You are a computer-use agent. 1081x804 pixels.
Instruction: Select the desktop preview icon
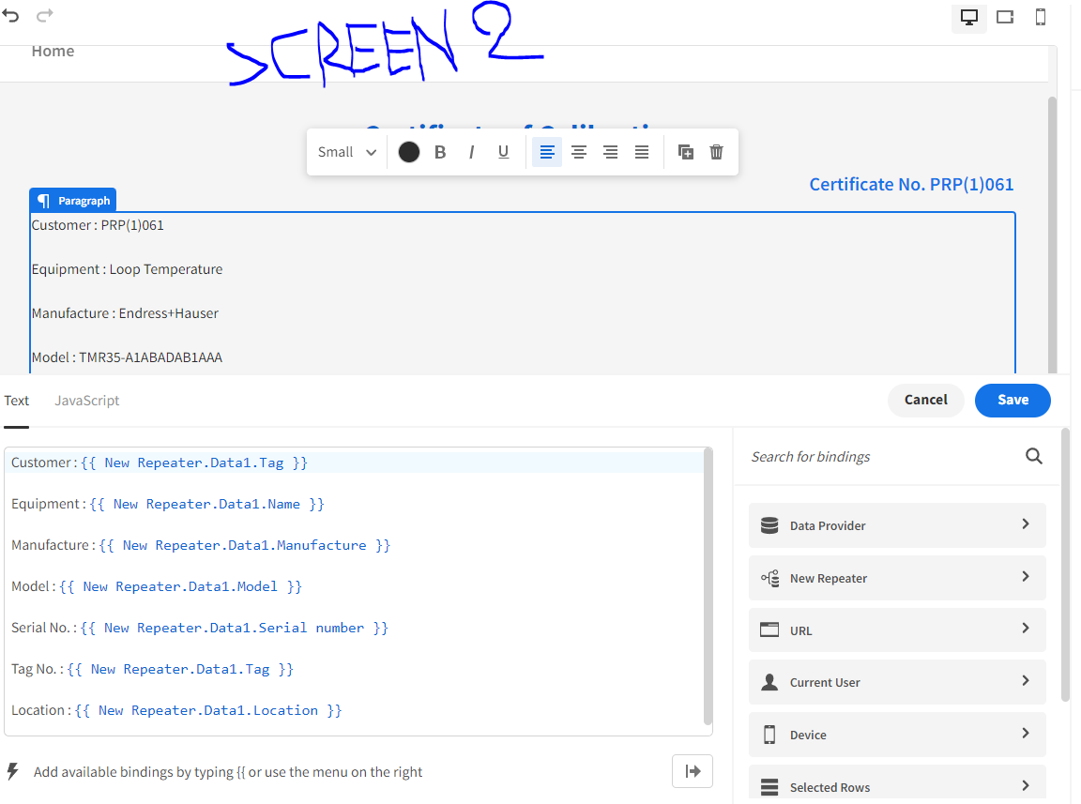click(968, 17)
